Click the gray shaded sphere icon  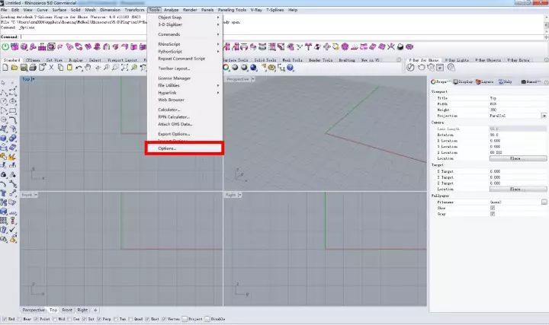(x=235, y=68)
